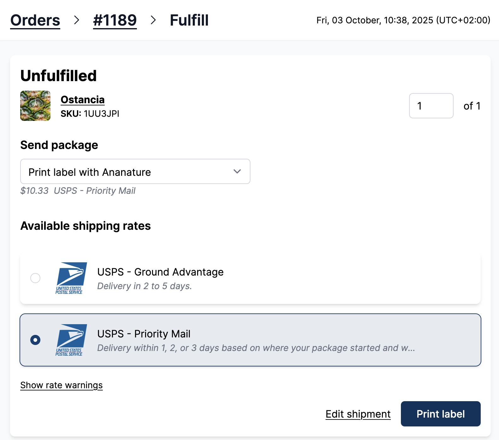
Task: Open order #1189 from the breadcrumb
Action: point(115,20)
